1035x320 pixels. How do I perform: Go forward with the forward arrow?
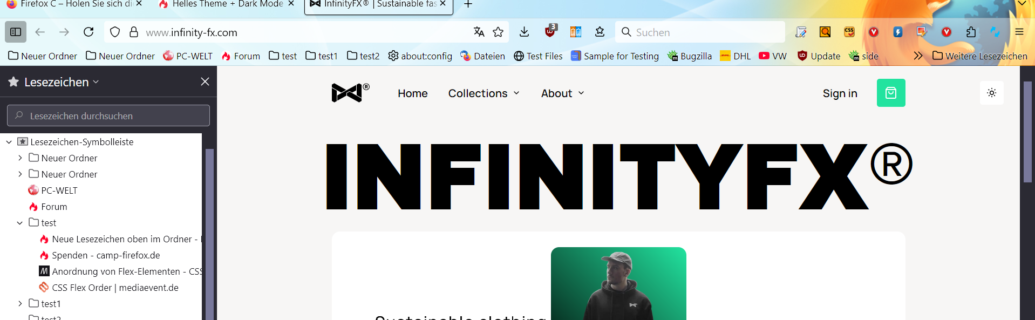click(64, 32)
